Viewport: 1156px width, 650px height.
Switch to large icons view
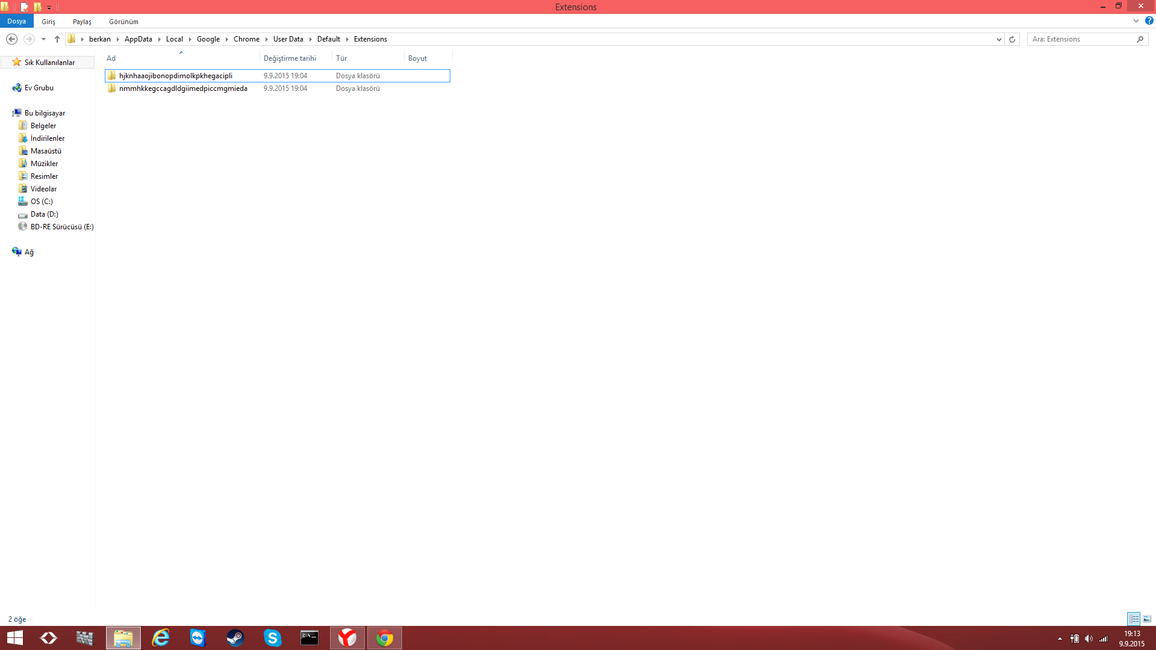click(1147, 619)
